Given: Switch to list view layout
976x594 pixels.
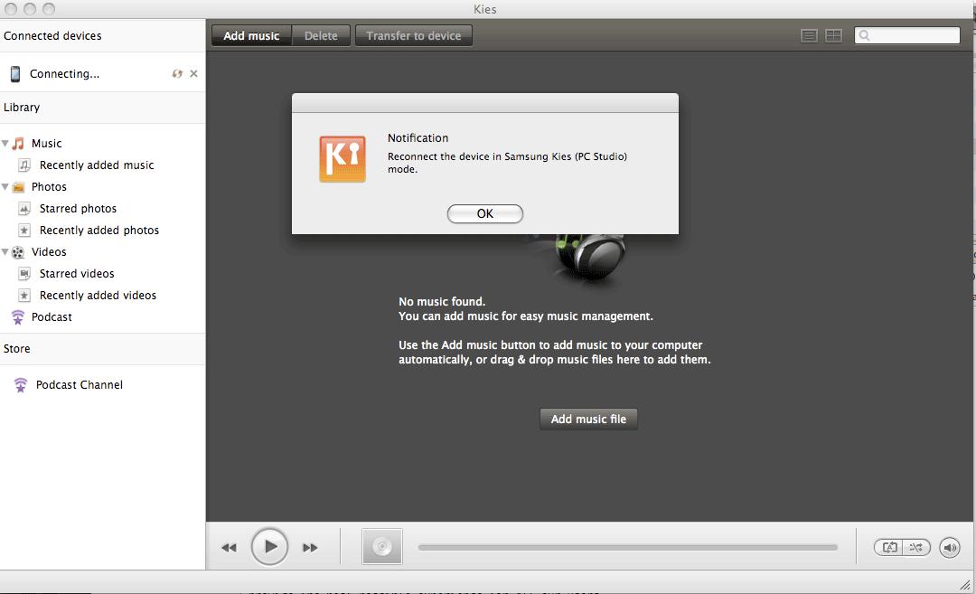Looking at the screenshot, I should (810, 35).
